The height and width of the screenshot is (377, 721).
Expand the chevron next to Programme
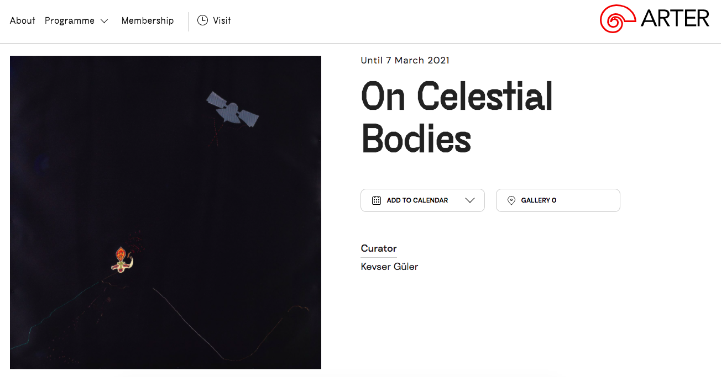tap(105, 21)
